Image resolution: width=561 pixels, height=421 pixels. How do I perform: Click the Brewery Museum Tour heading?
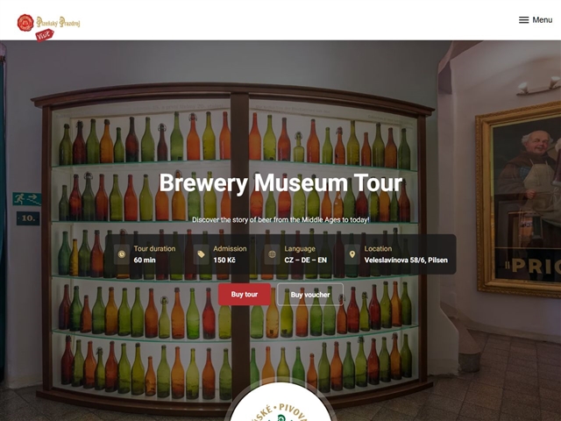[280, 182]
